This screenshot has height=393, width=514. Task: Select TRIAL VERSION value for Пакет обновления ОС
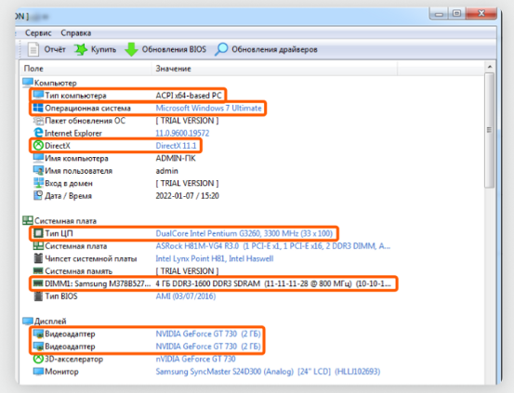point(187,121)
